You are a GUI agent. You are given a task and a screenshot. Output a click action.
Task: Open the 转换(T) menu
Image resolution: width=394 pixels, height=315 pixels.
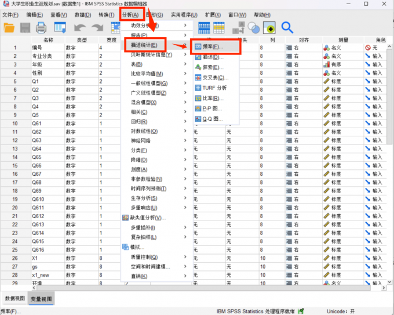pyautogui.click(x=107, y=15)
